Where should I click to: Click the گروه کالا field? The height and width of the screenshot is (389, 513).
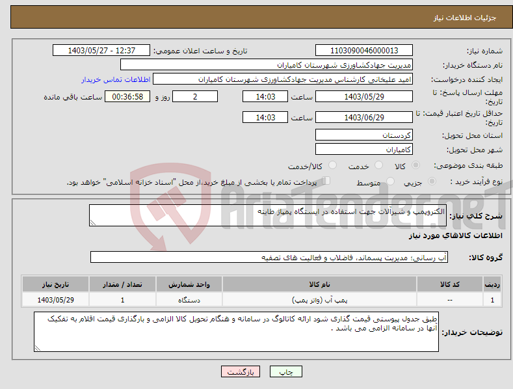coord(269,258)
